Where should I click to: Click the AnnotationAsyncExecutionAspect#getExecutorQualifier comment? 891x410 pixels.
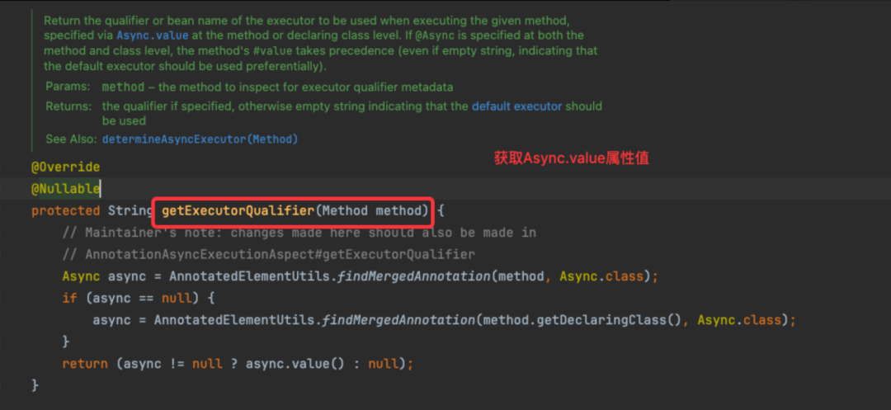tap(269, 254)
